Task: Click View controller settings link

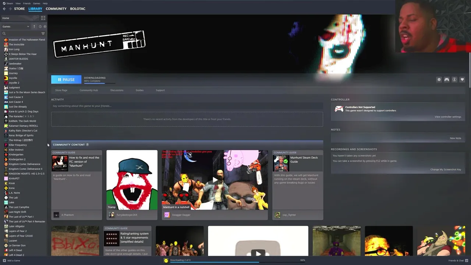Action: (x=448, y=117)
